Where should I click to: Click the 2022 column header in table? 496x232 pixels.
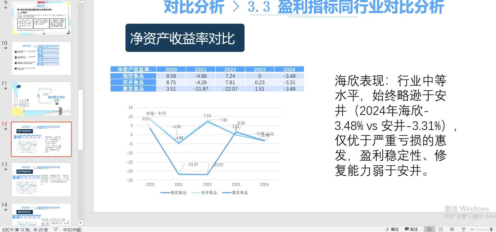tap(230, 69)
